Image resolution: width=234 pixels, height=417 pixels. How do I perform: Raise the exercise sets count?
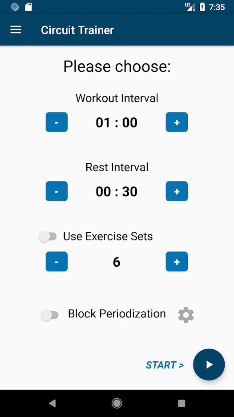pos(177,261)
